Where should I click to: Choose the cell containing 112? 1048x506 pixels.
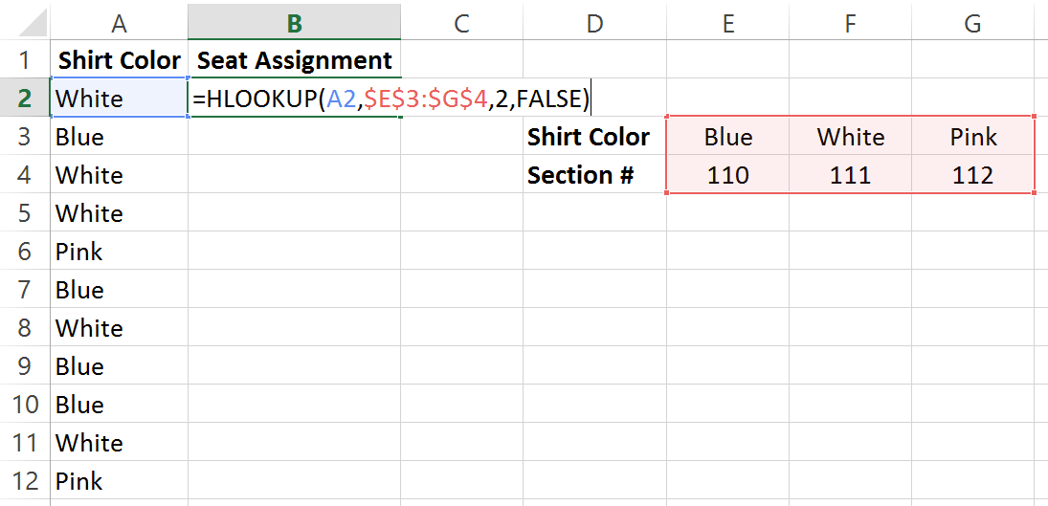(972, 175)
